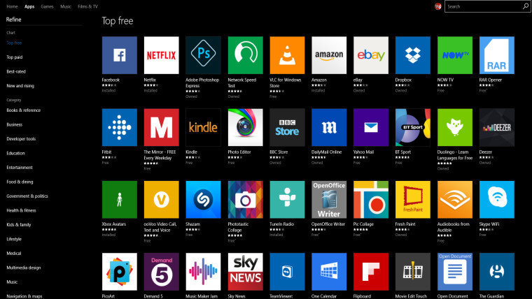This screenshot has width=532, height=299.
Task: Select the Movie Edit Touch icon
Action: [x=413, y=272]
